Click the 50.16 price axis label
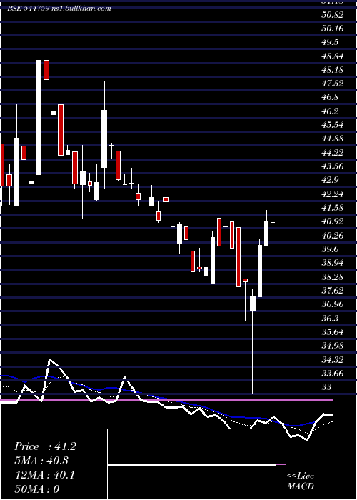 (333, 29)
